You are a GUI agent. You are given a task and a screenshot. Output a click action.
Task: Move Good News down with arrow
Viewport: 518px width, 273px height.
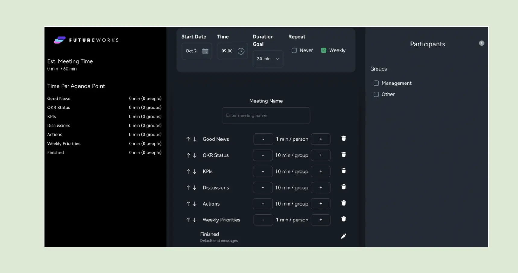pyautogui.click(x=194, y=139)
